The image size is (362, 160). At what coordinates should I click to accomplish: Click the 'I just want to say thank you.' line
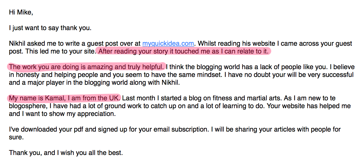click(x=50, y=28)
